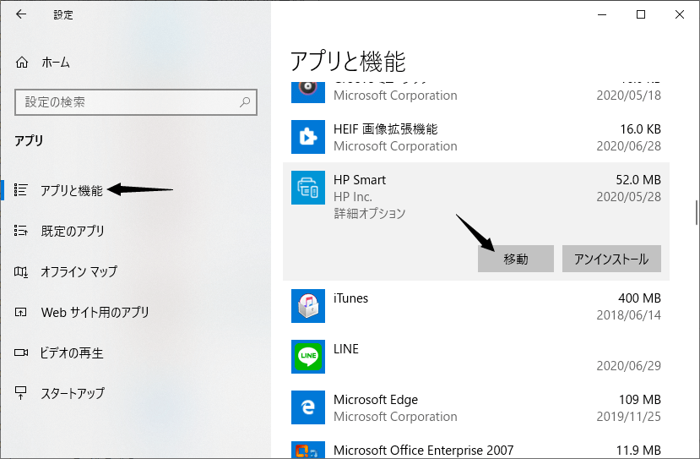Select the HP Smart app icon
The image size is (700, 459).
308,188
